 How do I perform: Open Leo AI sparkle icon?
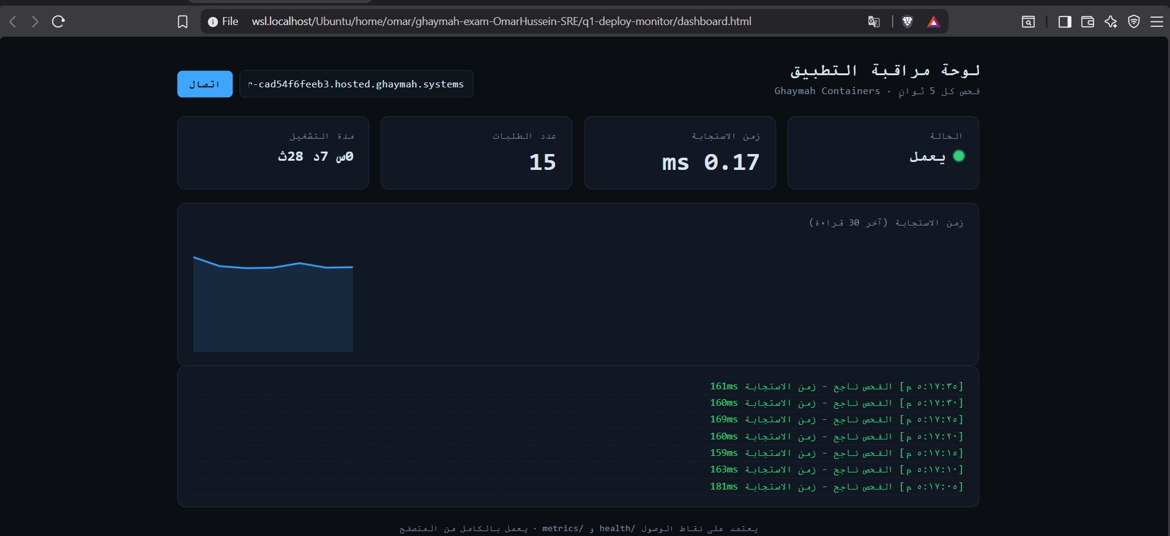tap(1111, 22)
